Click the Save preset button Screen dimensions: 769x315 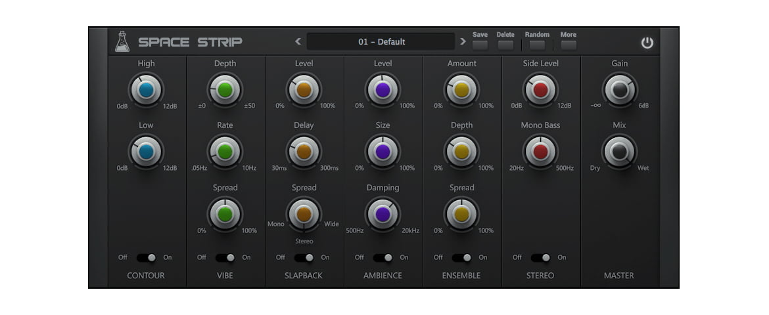pos(480,45)
